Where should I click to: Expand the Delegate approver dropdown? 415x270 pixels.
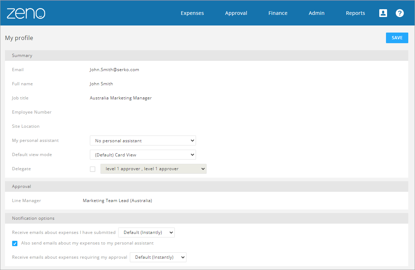point(154,169)
